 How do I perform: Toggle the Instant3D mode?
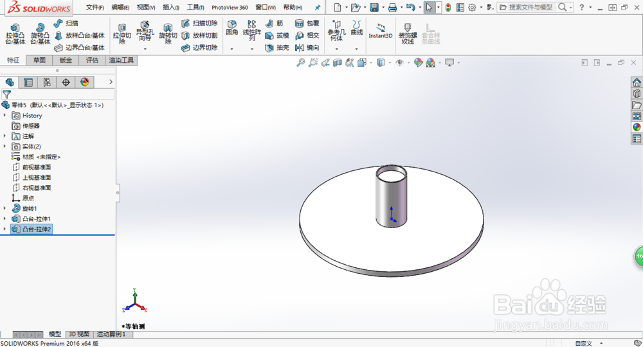(380, 31)
